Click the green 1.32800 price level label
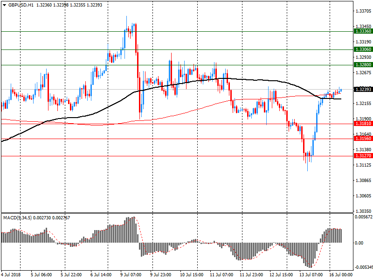 point(363,65)
